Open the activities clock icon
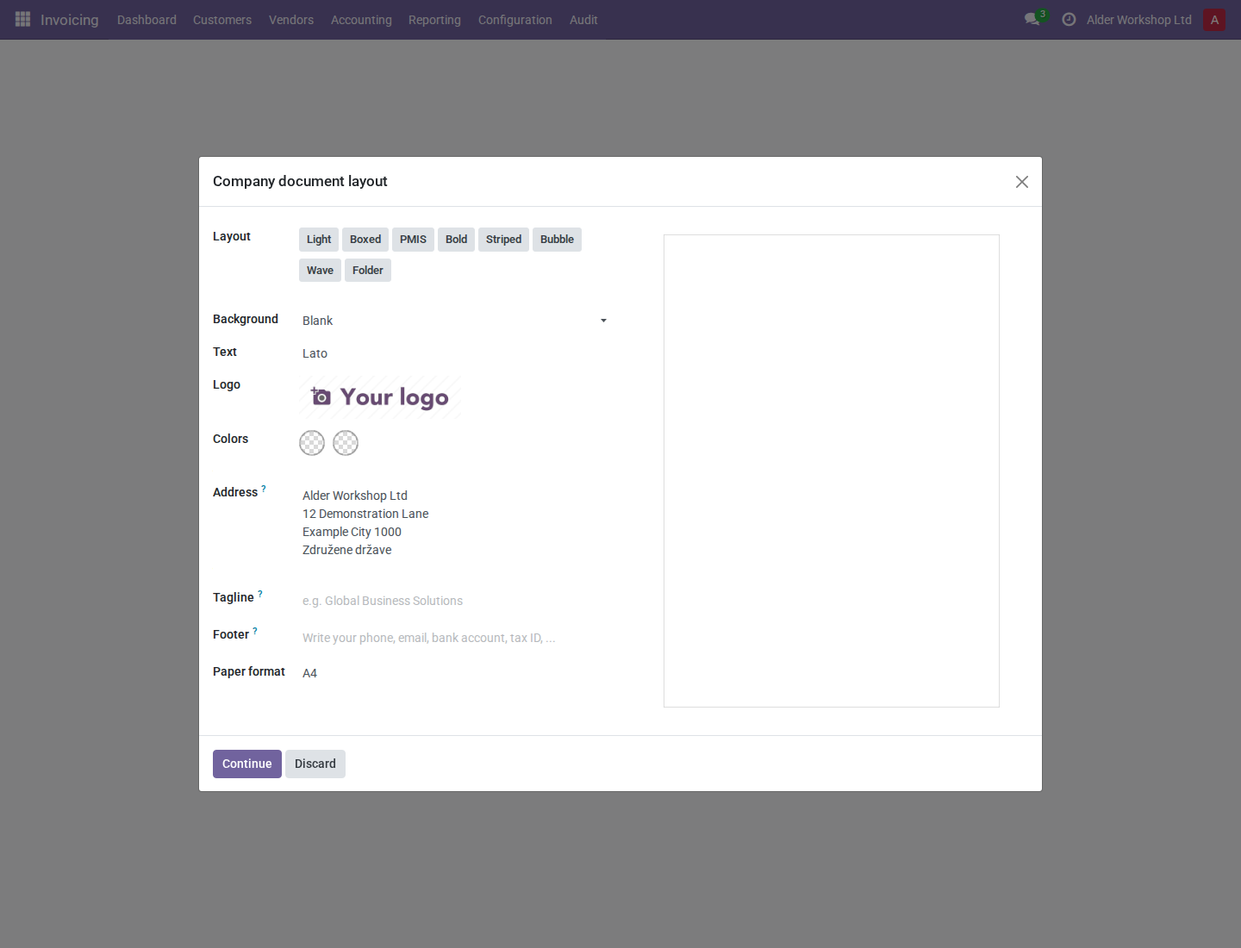 1069,19
